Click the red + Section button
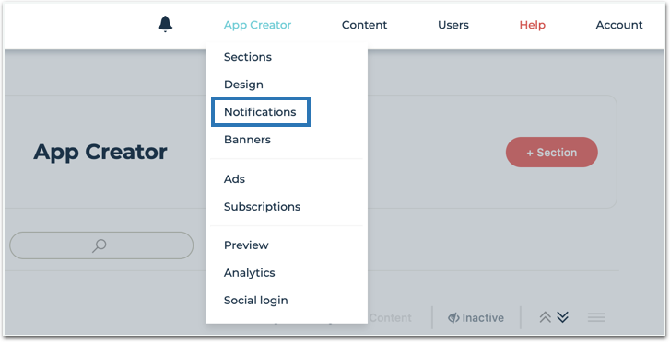The image size is (670, 342). (x=552, y=153)
